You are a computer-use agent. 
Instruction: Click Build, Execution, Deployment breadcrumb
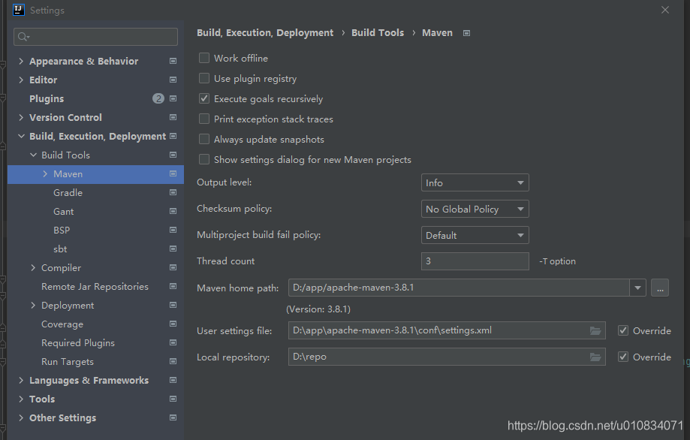pos(265,32)
